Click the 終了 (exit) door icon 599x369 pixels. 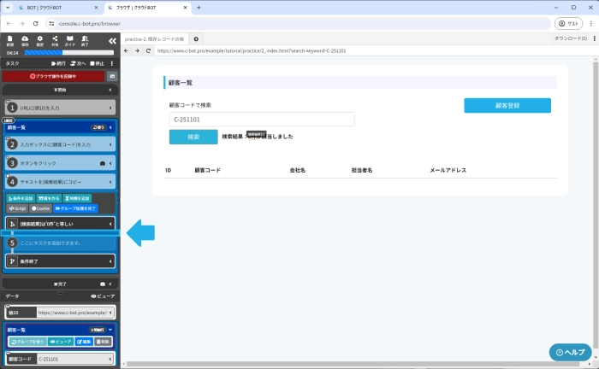click(x=85, y=40)
